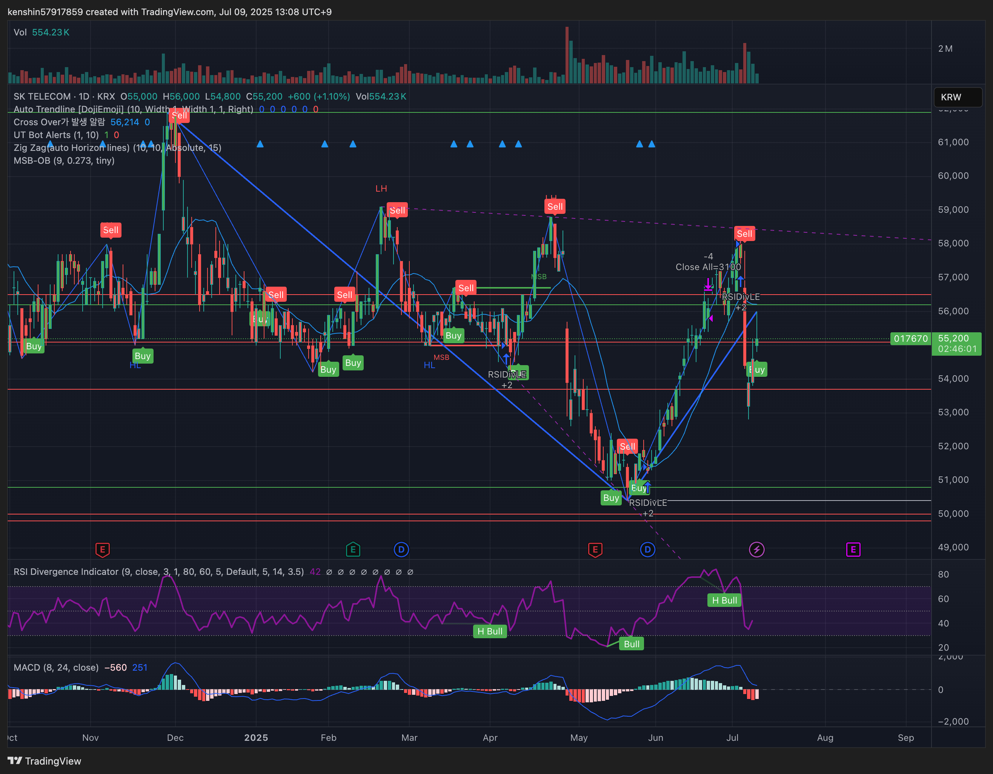Click the Close All=3100 strategy label
Image resolution: width=993 pixels, height=774 pixels.
(x=708, y=267)
